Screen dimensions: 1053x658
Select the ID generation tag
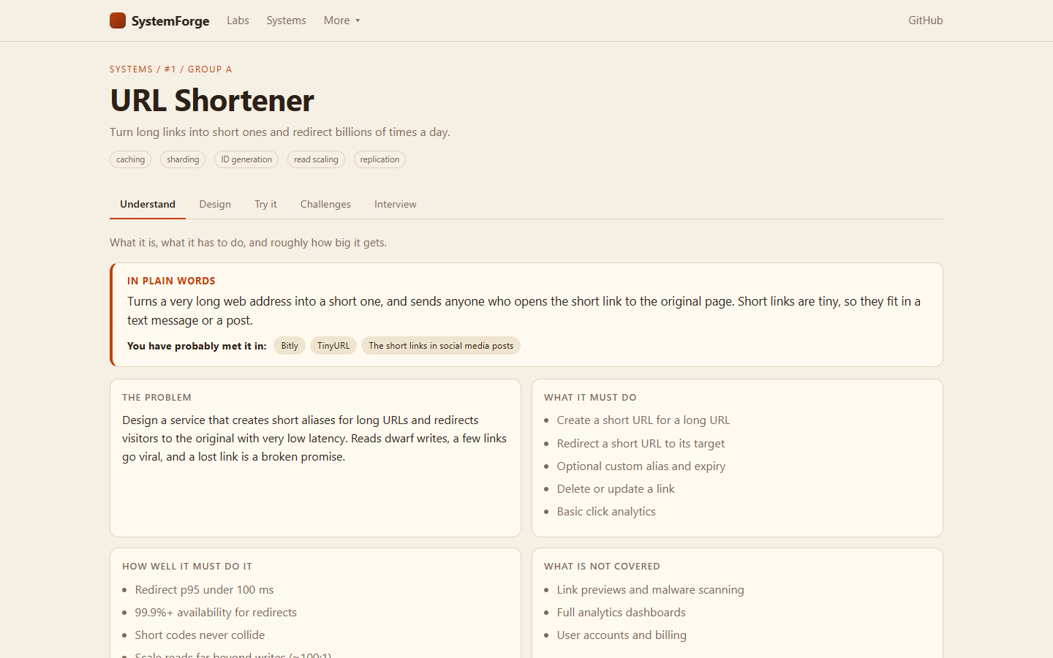coord(246,159)
